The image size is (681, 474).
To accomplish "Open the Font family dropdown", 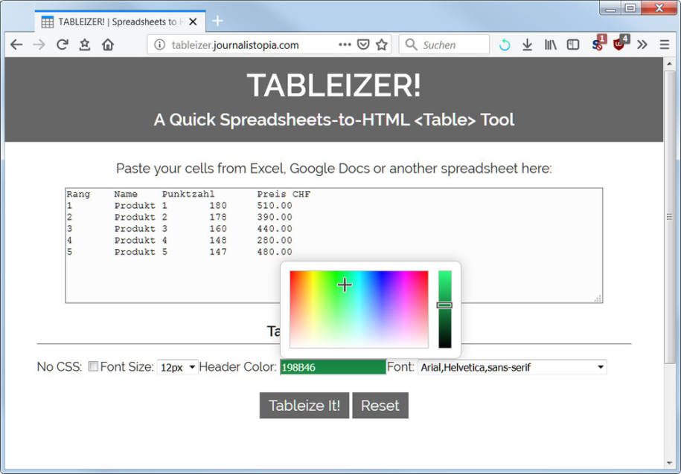I will tap(512, 367).
